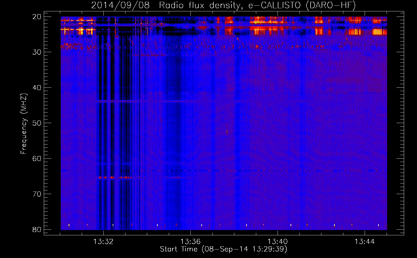The width and height of the screenshot is (417, 258).
Task: Click the 13:40 time tick label
Action: 278,242
